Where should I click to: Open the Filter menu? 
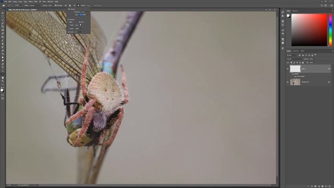36,2
